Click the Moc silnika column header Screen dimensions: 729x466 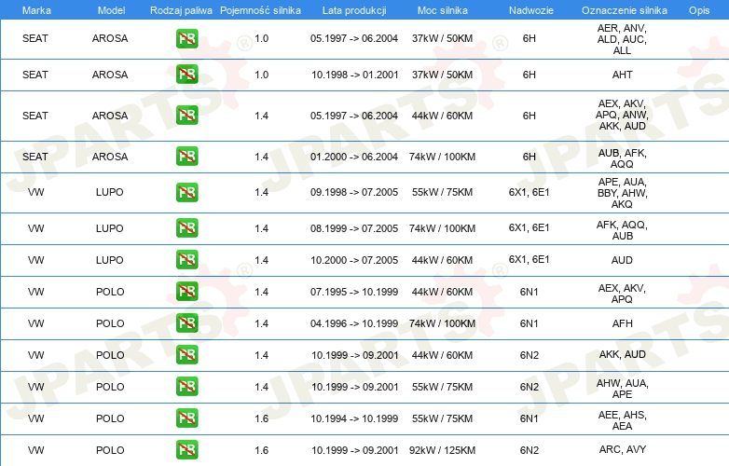tap(443, 10)
